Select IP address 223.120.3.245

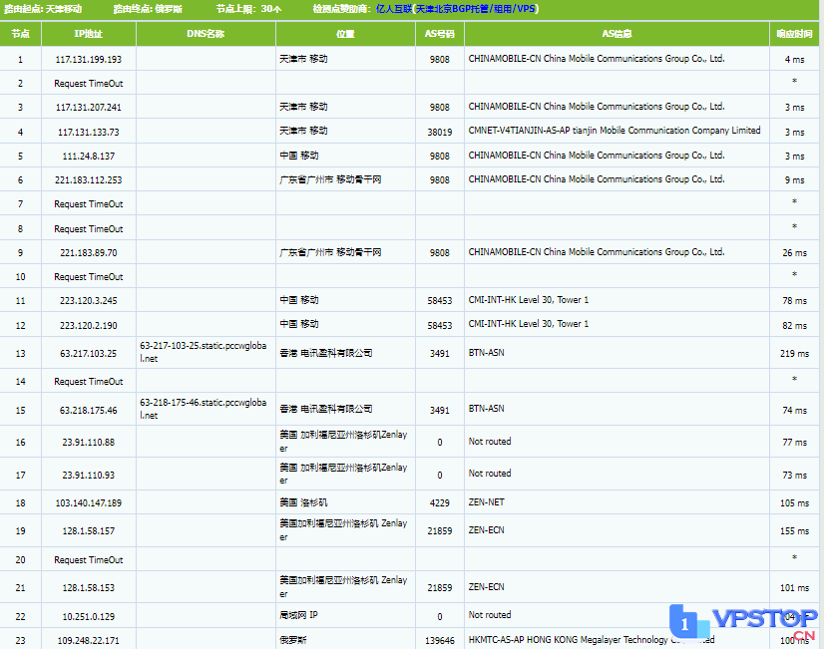88,301
